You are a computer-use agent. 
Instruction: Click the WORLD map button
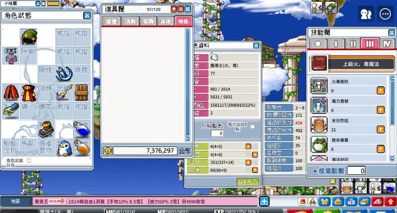point(53,4)
